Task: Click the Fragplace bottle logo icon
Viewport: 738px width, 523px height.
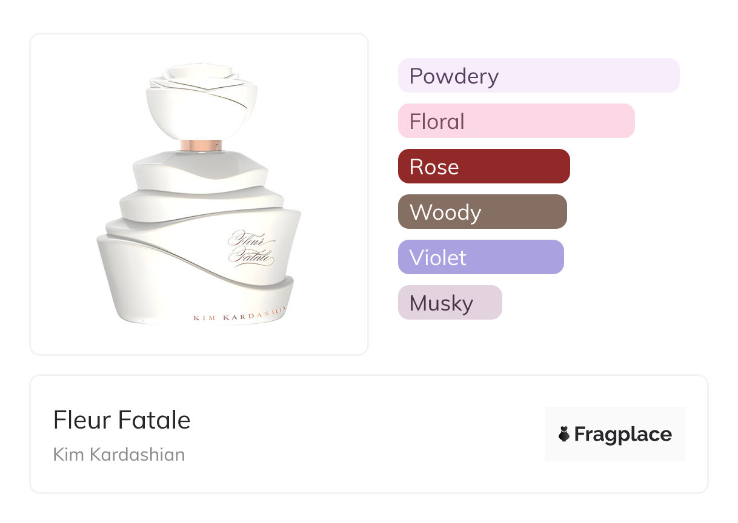Action: (x=564, y=434)
